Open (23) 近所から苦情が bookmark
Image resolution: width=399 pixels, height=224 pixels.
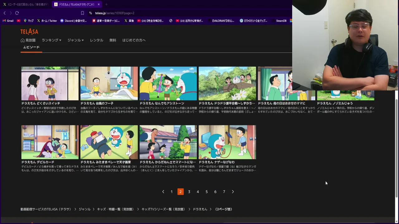click(190, 21)
